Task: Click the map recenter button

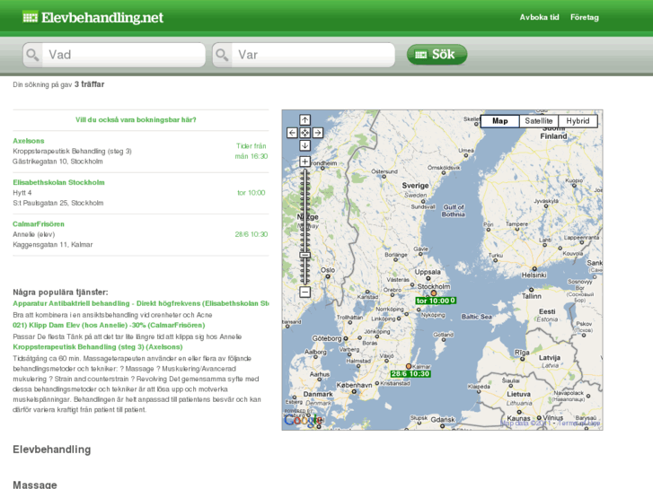Action: click(304, 133)
